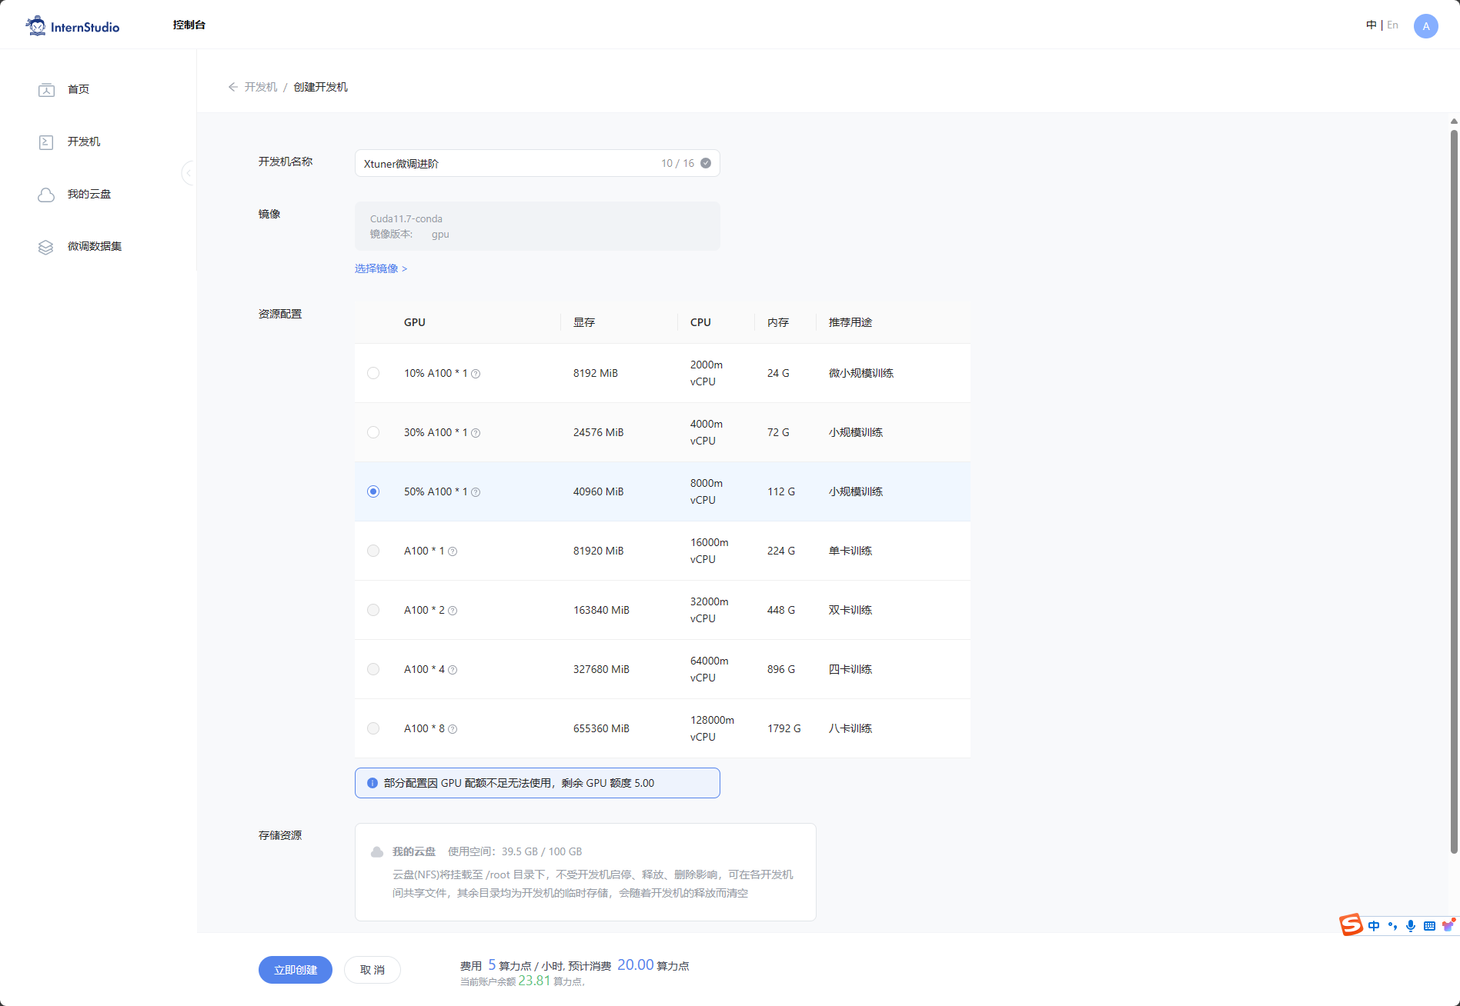
Task: Click the 1792 G memory cell
Action: (x=784, y=728)
